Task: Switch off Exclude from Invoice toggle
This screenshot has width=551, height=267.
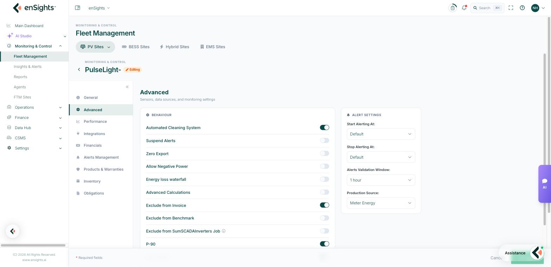Action: [x=324, y=205]
